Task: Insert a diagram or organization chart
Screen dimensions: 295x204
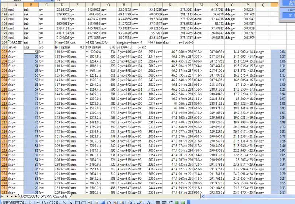Action: pos(109,203)
